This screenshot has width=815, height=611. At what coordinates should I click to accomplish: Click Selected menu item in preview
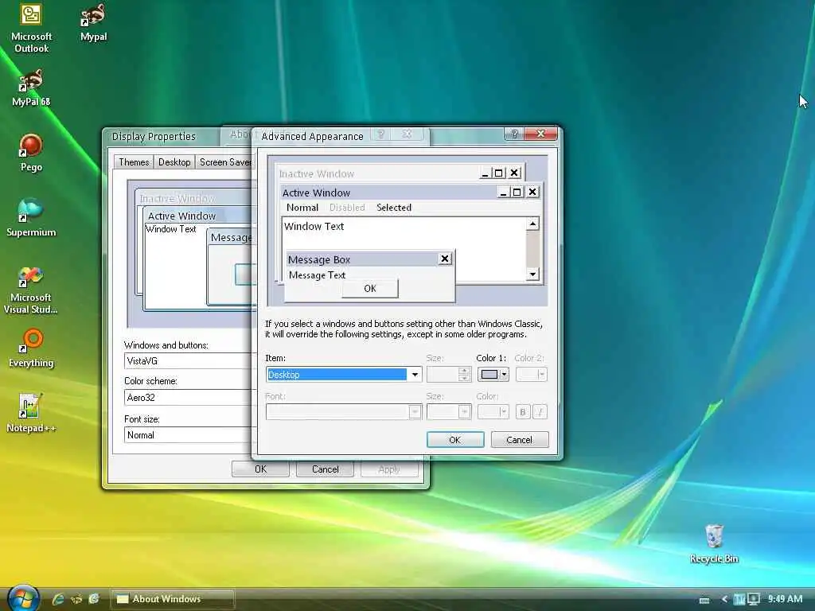coord(394,208)
